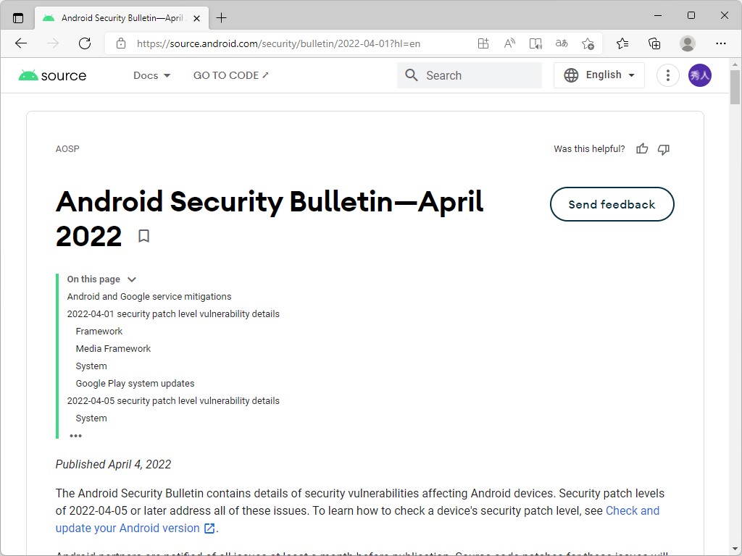Switch to the Android Security Bulletin tab
Image resolution: width=742 pixels, height=556 pixels.
116,17
